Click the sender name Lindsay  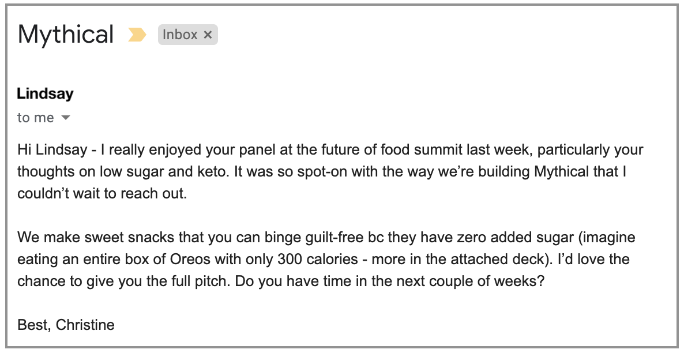(x=46, y=93)
